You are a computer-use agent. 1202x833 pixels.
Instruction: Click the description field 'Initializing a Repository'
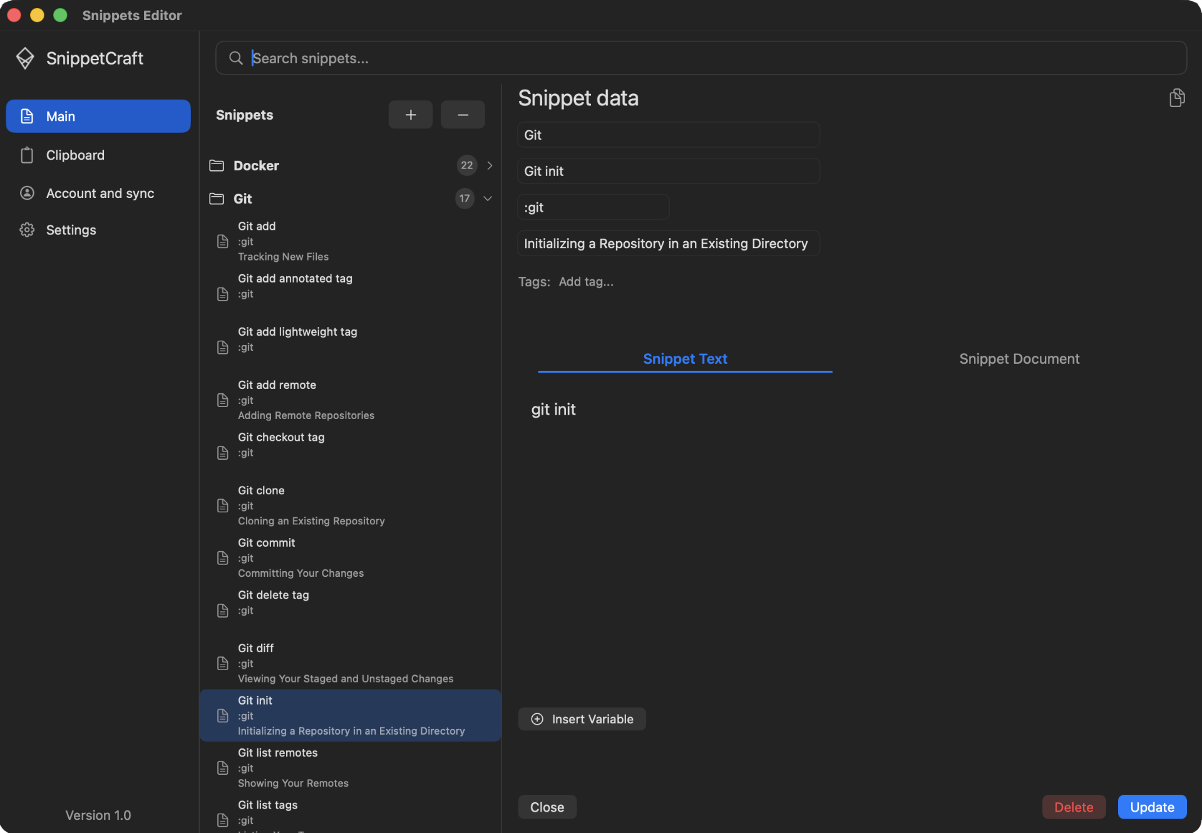pyautogui.click(x=669, y=244)
